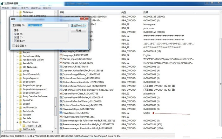The height and width of the screenshot is (139, 222).
Task: Click the 7 Days To Die folder icon
Action: click(24, 126)
